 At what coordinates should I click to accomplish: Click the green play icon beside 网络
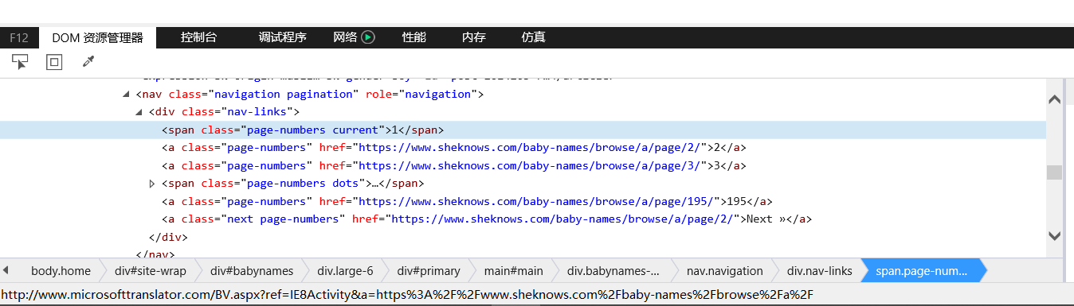point(368,37)
